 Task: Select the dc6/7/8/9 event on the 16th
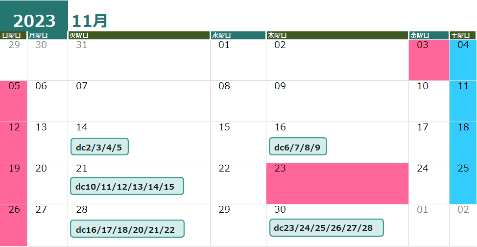click(x=298, y=147)
